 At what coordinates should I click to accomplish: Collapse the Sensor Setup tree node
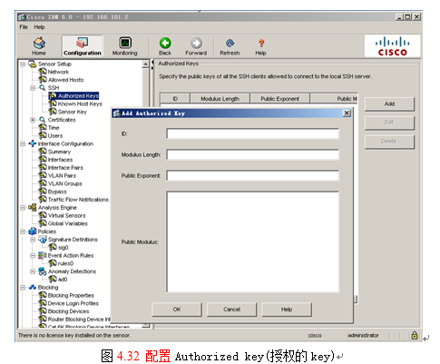(x=23, y=64)
